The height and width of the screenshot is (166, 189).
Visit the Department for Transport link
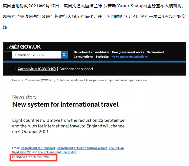pyautogui.click(x=38, y=148)
